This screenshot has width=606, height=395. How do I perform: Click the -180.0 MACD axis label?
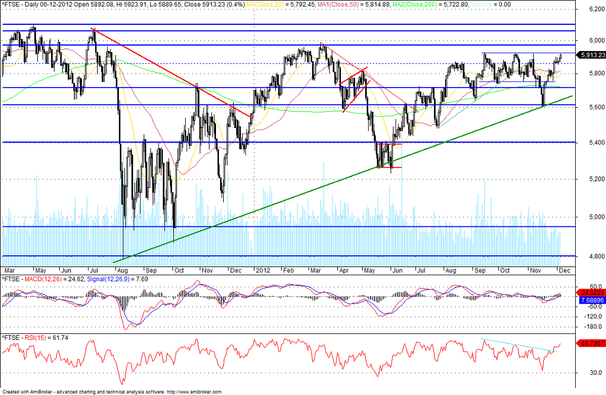594,326
